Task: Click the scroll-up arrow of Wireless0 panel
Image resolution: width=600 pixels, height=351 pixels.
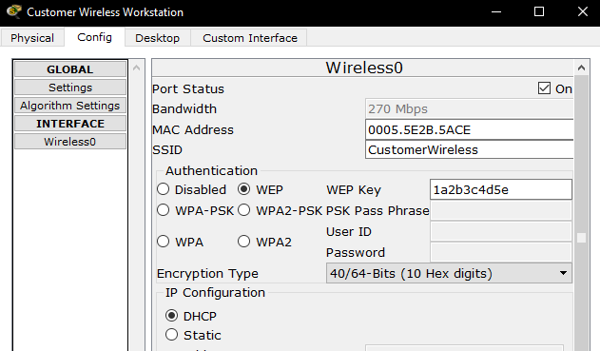Action: tap(581, 68)
